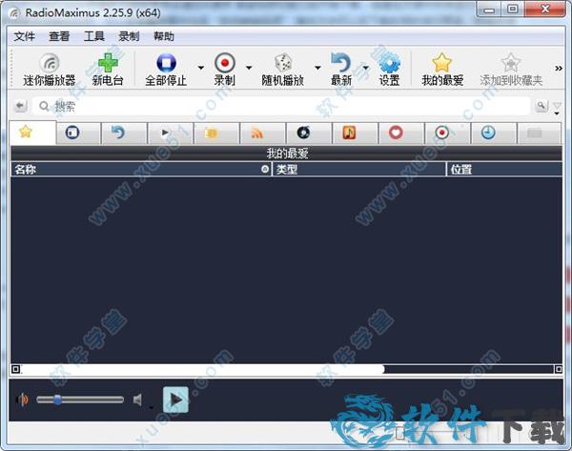Select the black disc tab
The height and width of the screenshot is (451, 572).
coord(309,133)
